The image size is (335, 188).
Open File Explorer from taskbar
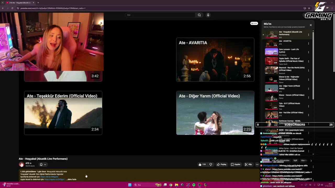point(176,185)
